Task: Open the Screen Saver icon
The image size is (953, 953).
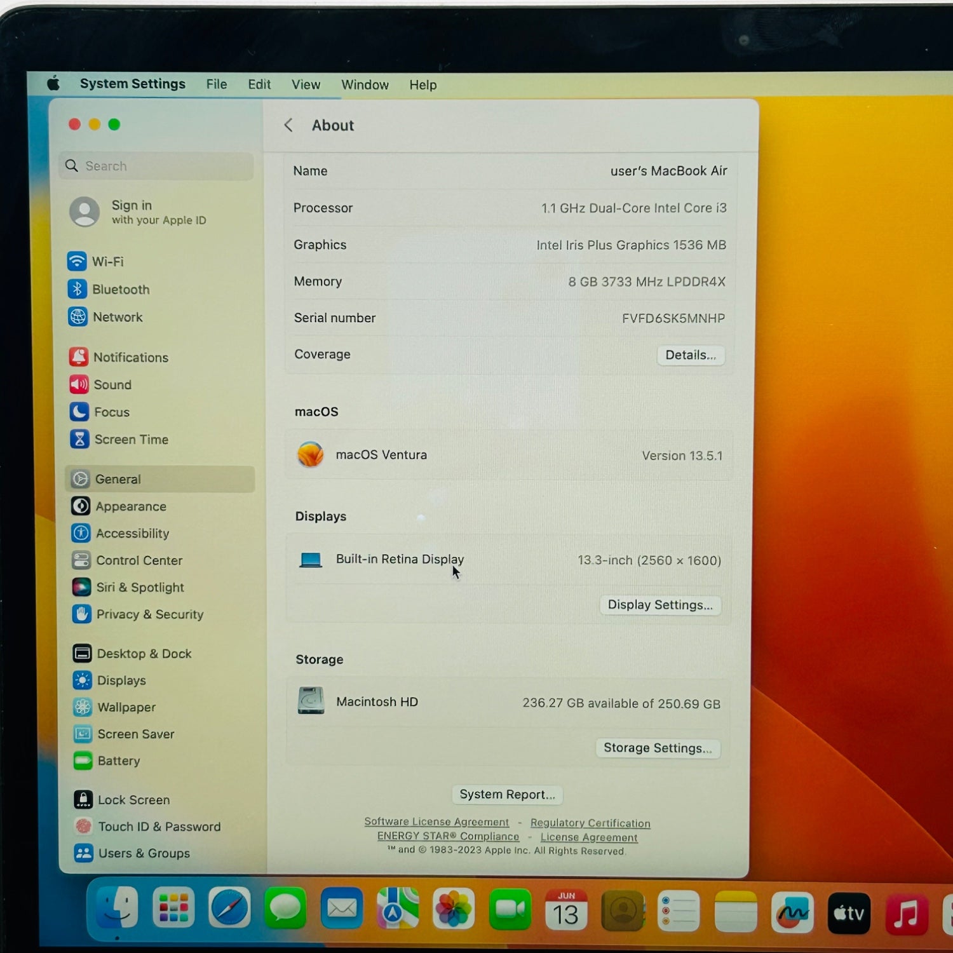Action: pos(83,734)
